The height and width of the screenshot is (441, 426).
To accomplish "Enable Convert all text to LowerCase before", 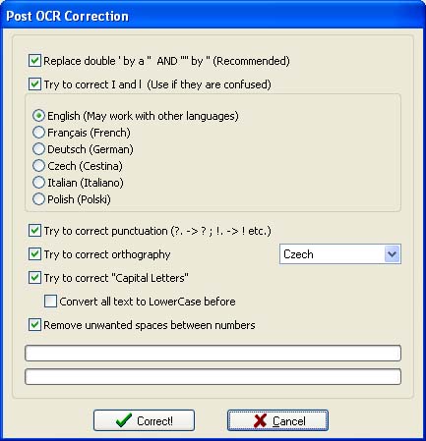I will click(50, 302).
